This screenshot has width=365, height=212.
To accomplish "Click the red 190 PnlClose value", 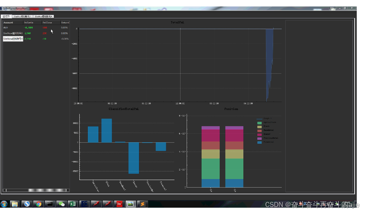I will 45,28.
